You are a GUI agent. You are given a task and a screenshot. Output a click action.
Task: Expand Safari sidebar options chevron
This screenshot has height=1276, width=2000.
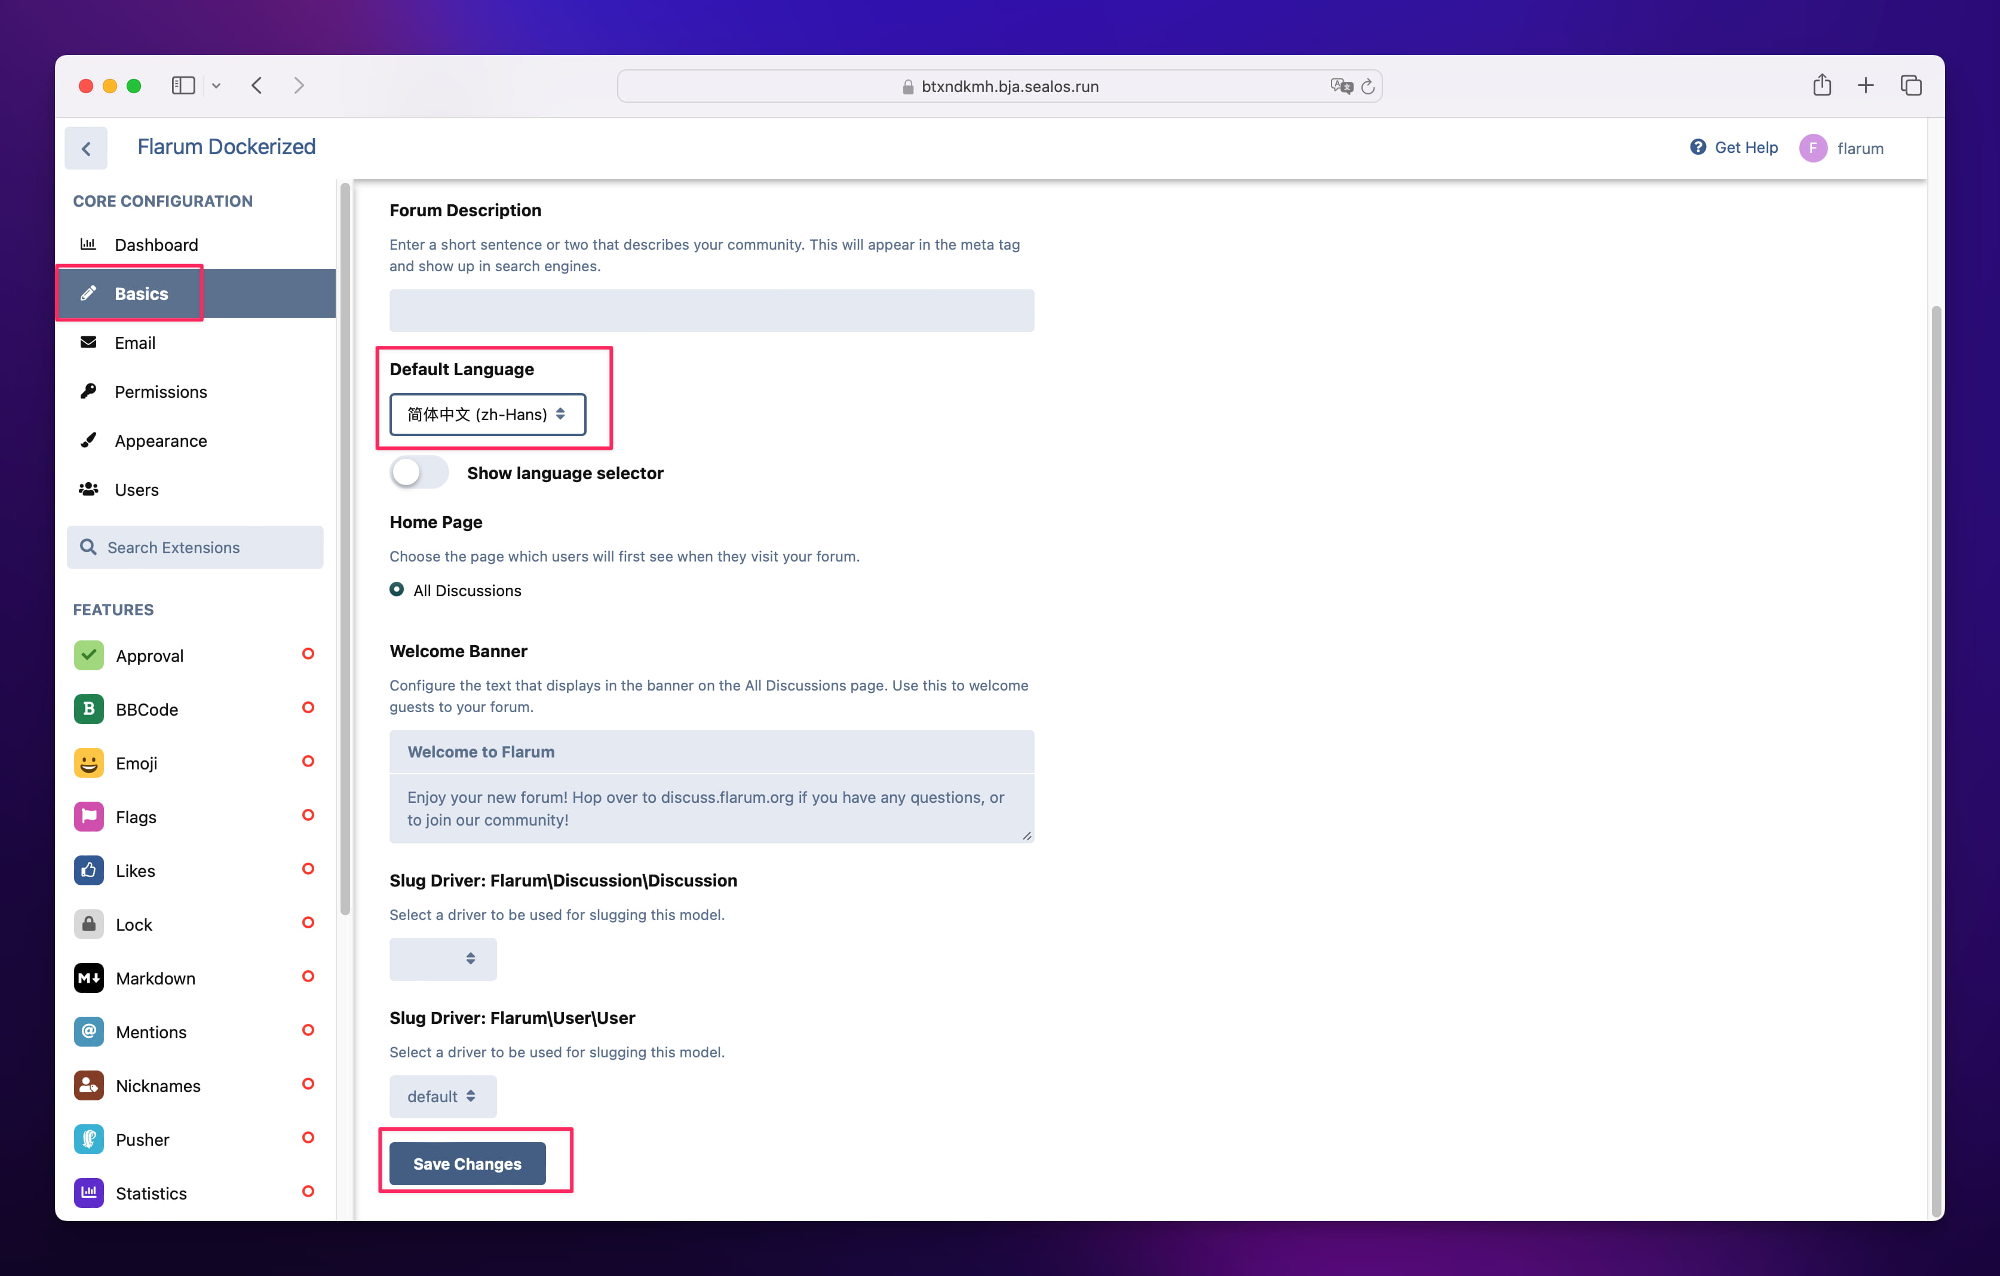(216, 85)
